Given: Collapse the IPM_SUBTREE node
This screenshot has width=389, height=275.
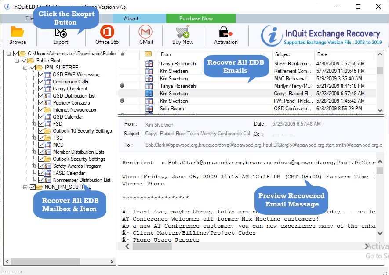Looking at the screenshot, I should click(x=25, y=68).
